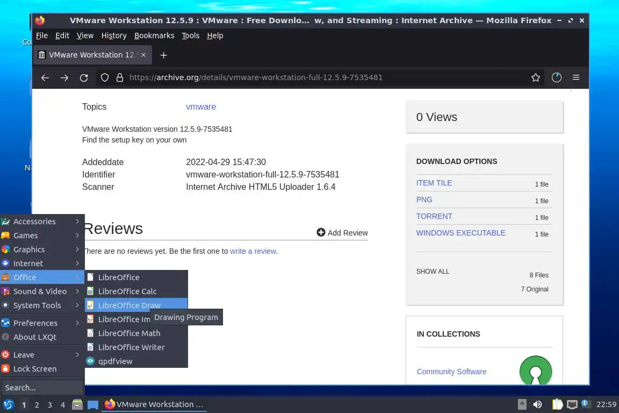This screenshot has height=413, width=619.
Task: Click the Firefox forward arrow button
Action: pos(64,78)
